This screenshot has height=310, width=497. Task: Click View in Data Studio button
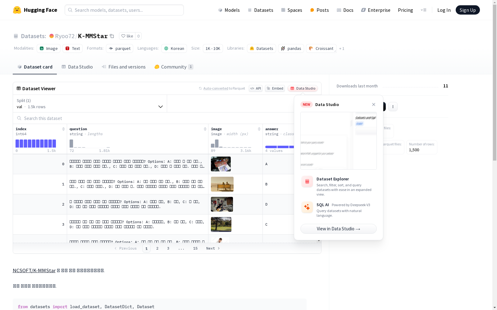339,229
